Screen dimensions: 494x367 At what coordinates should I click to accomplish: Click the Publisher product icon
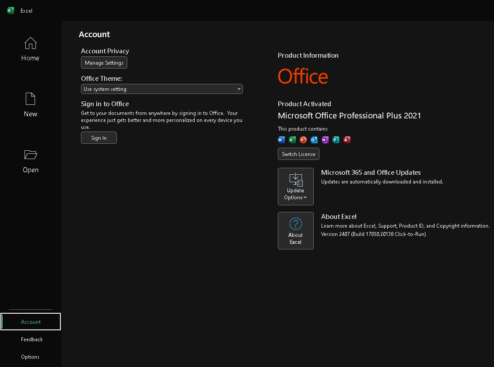click(x=336, y=140)
